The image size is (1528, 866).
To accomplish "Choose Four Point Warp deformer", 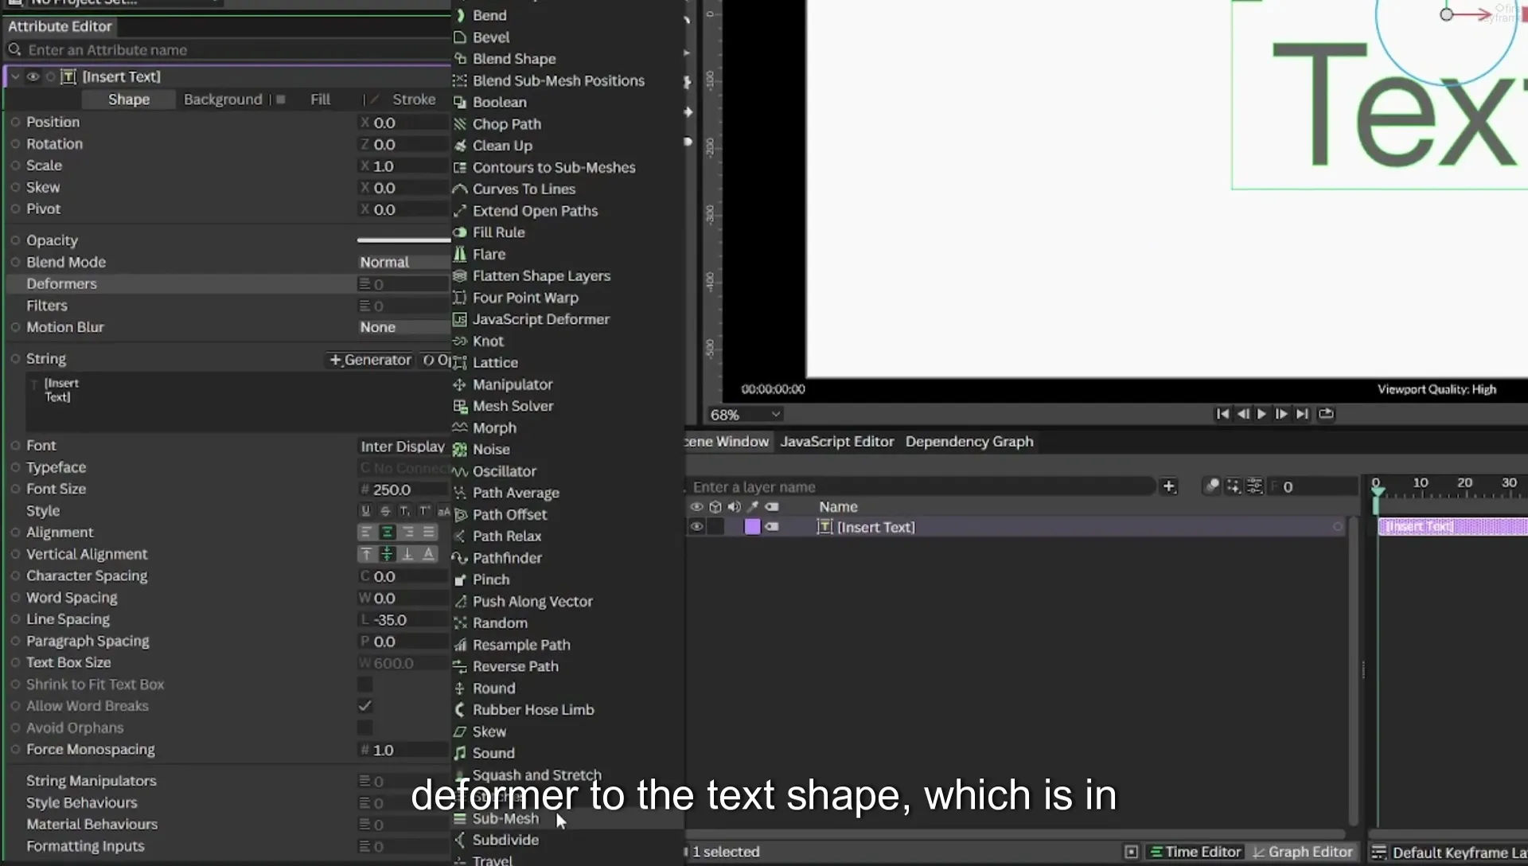I will tap(568, 298).
